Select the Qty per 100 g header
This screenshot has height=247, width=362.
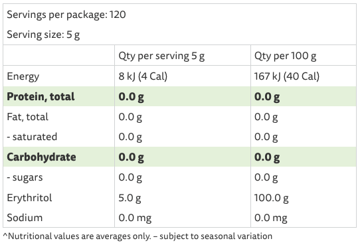[x=285, y=56]
